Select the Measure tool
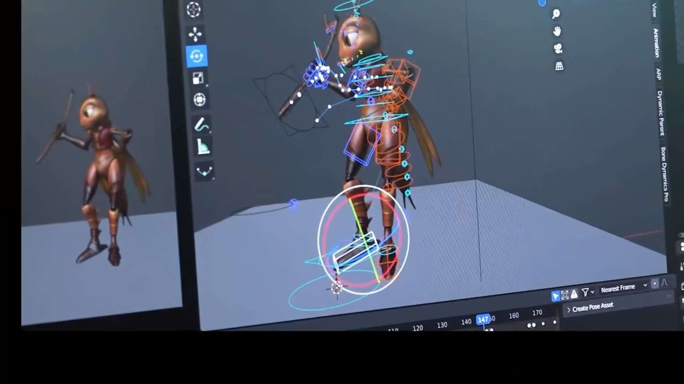The width and height of the screenshot is (684, 384). (x=203, y=147)
